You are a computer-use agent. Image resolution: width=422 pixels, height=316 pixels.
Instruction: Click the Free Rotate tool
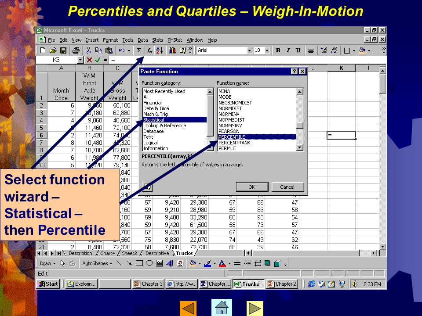click(x=73, y=263)
